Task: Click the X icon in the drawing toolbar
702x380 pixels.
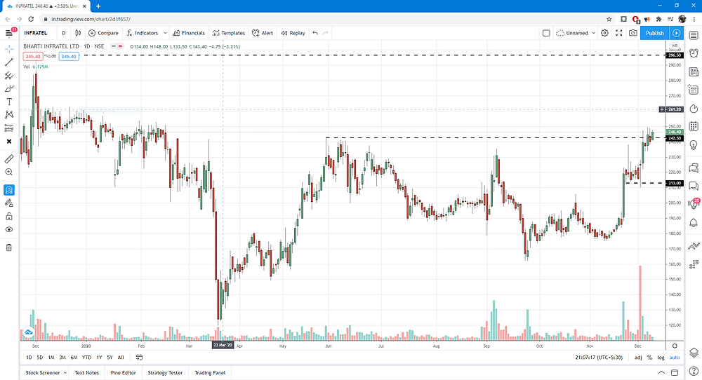Action: (9, 141)
